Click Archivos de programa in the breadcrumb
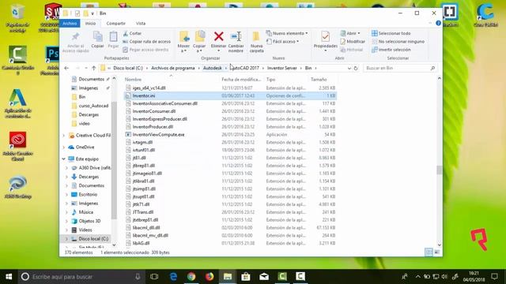The image size is (506, 284). coord(173,69)
